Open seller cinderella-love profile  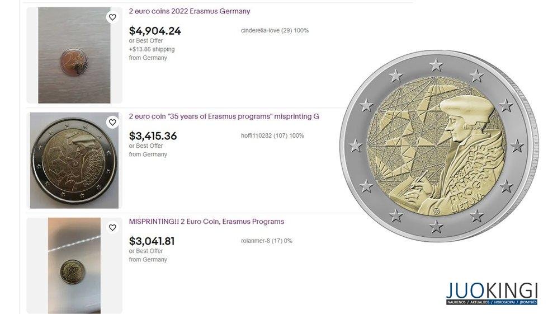coord(275,30)
